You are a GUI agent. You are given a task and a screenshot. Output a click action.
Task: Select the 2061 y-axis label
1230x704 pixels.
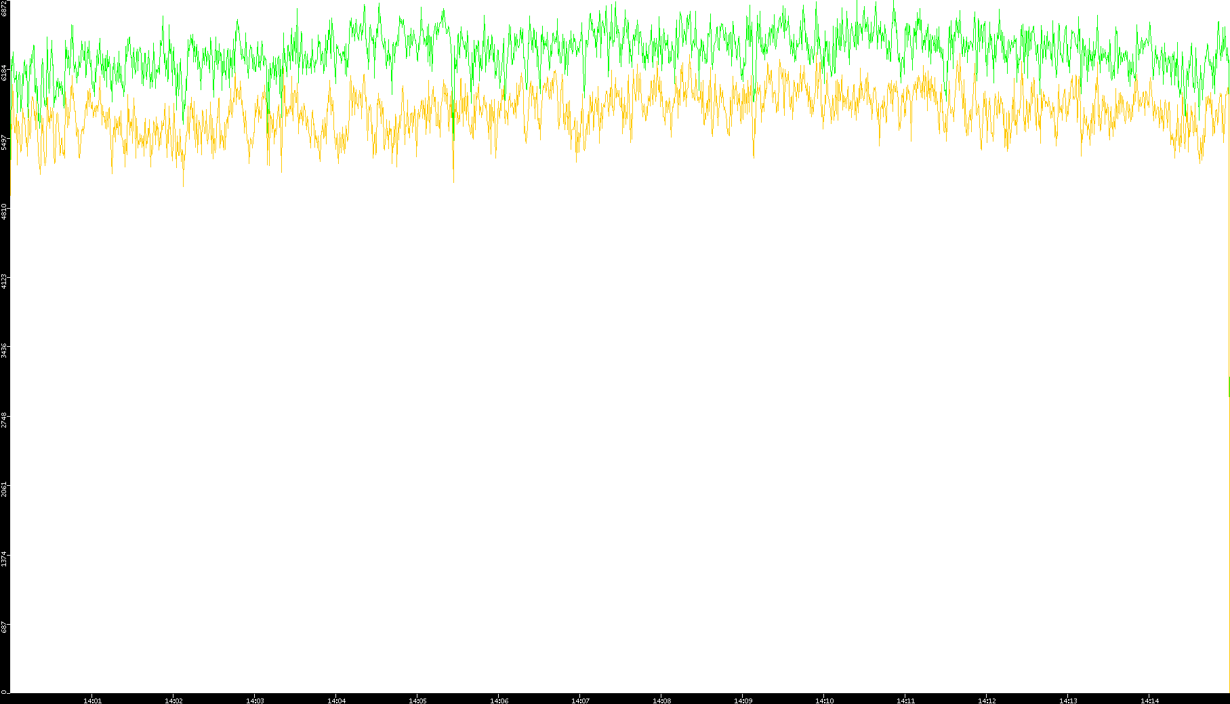pyautogui.click(x=5, y=489)
